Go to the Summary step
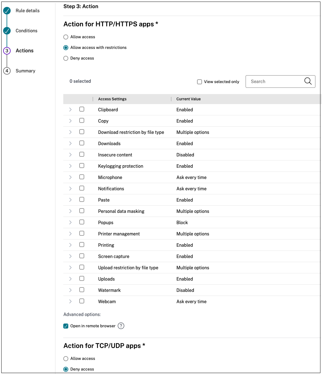The height and width of the screenshot is (374, 322). 25,71
